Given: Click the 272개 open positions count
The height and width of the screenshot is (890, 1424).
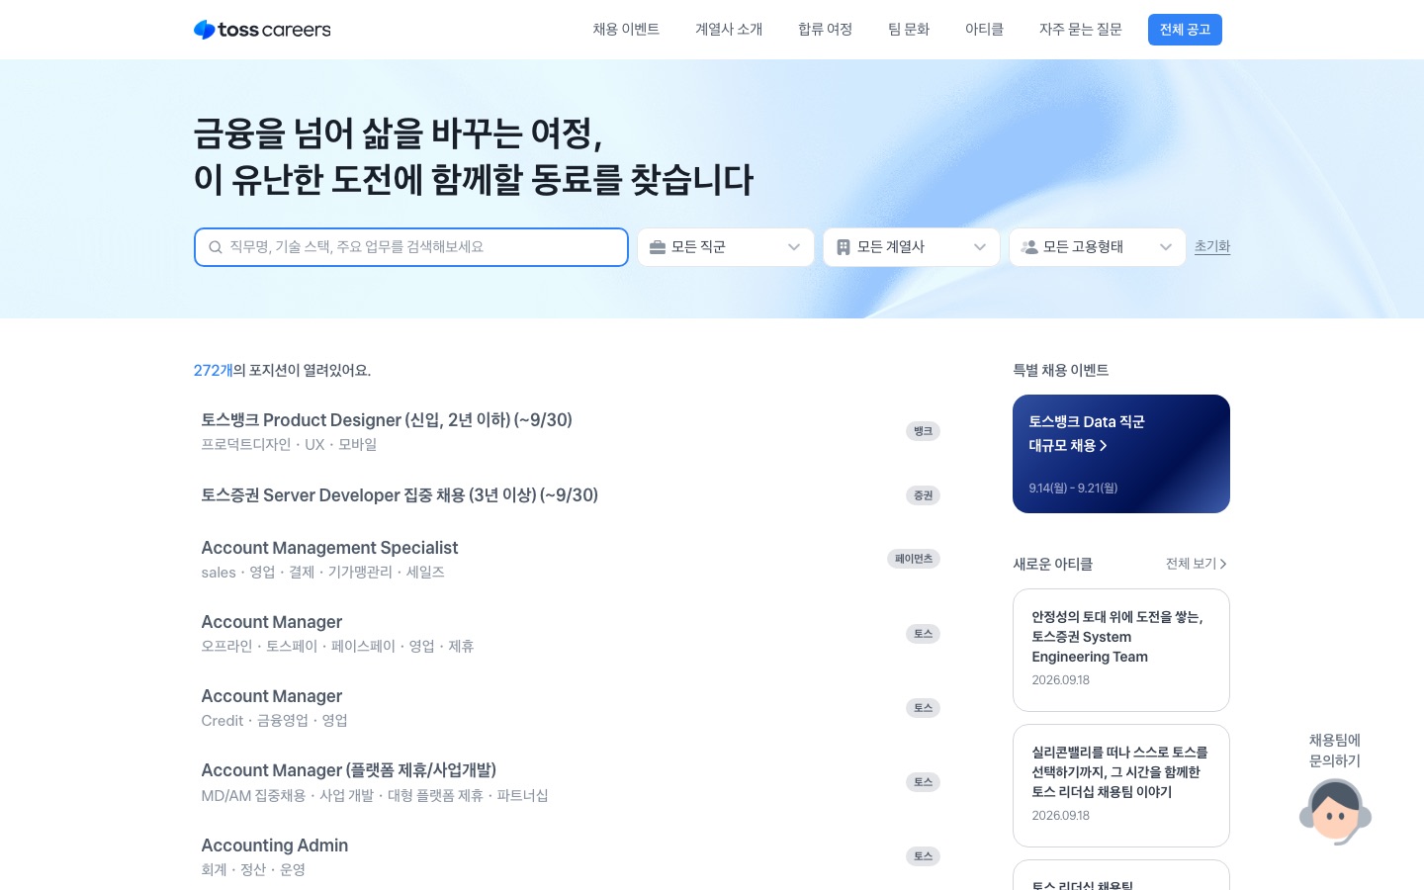Looking at the screenshot, I should tap(213, 371).
